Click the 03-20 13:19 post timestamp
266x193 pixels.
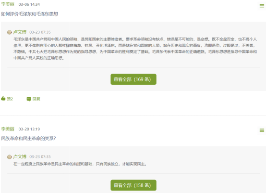[29, 129]
